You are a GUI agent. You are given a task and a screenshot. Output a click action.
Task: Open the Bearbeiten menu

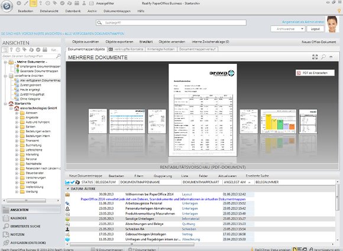(25, 11)
